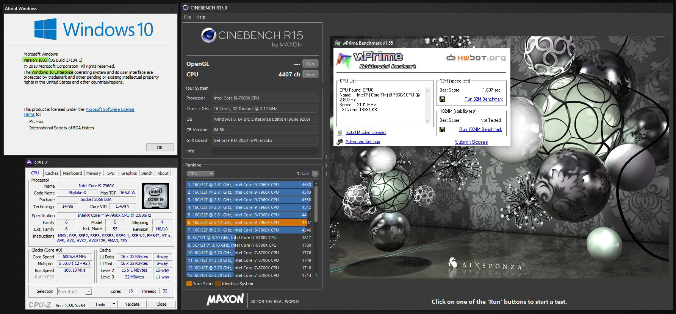Open the Install Missing Libraries link

coord(366,132)
